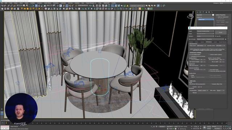Image resolution: width=232 pixels, height=130 pixels.
Task: Open the After render dropdown
Action: pyautogui.click(x=220, y=90)
